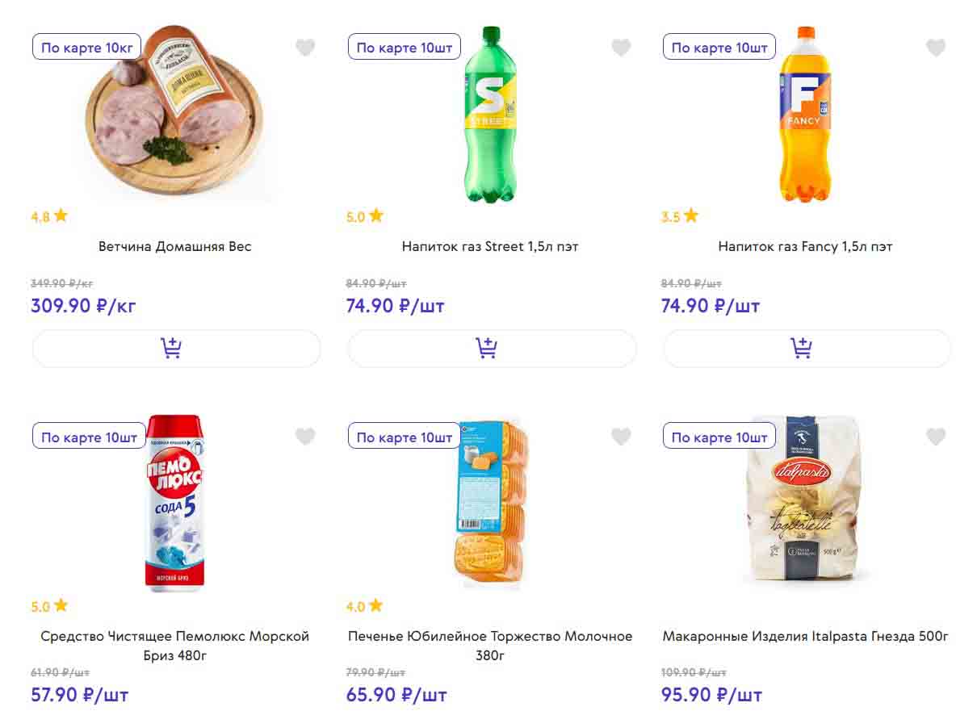Screen dimensions: 956x711
Task: Toggle favorite heart for Fancy drink
Action: coord(936,48)
